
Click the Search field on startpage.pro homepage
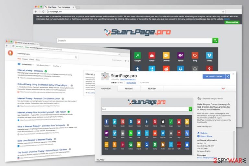click(135, 41)
